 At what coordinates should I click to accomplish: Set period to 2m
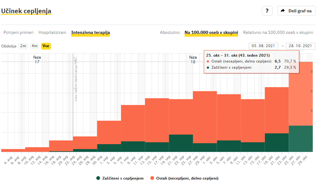[x=23, y=46]
